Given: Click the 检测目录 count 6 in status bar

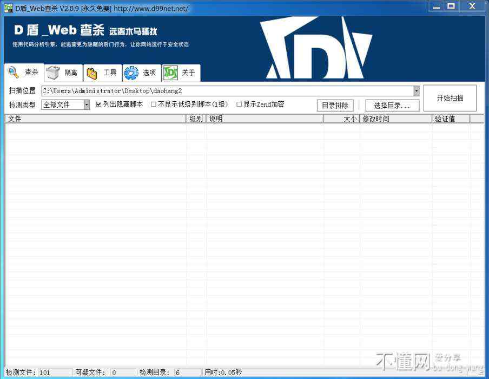Looking at the screenshot, I should [177, 373].
